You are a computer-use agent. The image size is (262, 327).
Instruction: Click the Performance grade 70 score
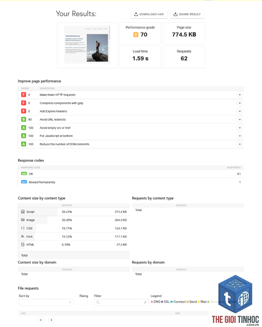pos(144,35)
